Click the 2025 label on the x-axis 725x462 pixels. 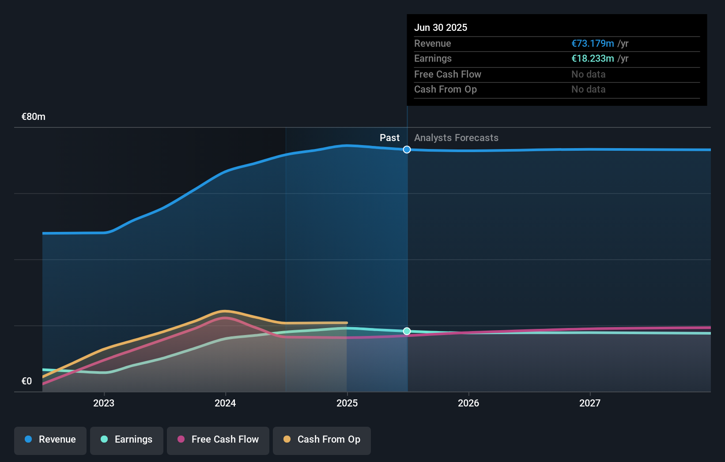click(347, 402)
